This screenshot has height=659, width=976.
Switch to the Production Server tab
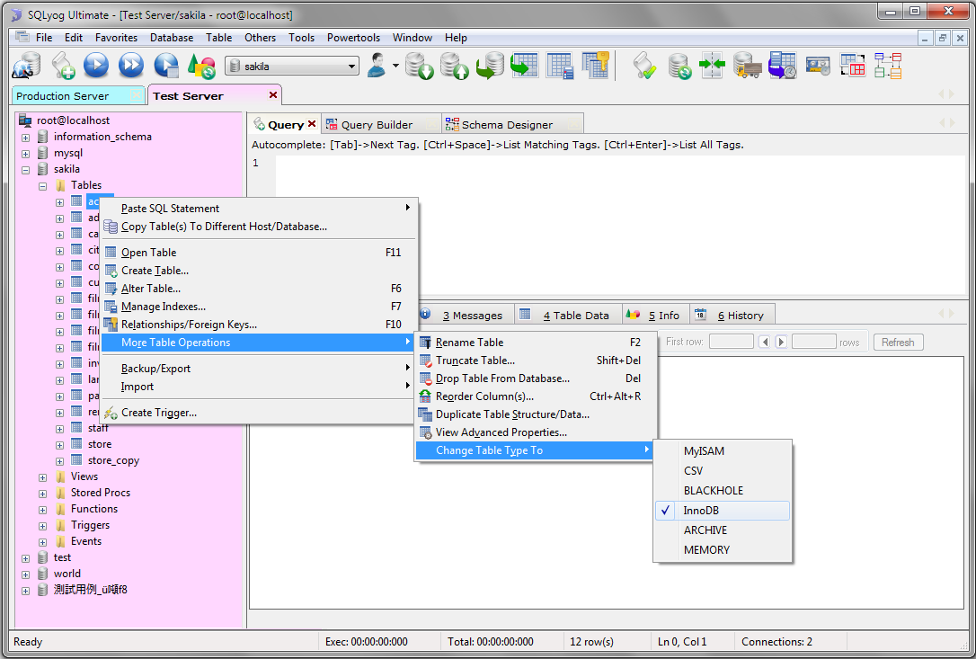tap(62, 96)
